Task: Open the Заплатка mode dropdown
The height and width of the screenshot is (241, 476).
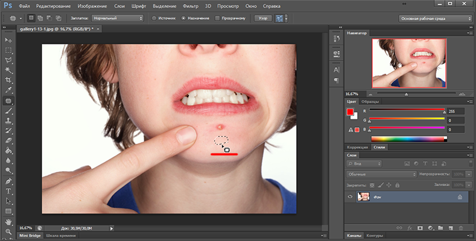Action: (118, 18)
